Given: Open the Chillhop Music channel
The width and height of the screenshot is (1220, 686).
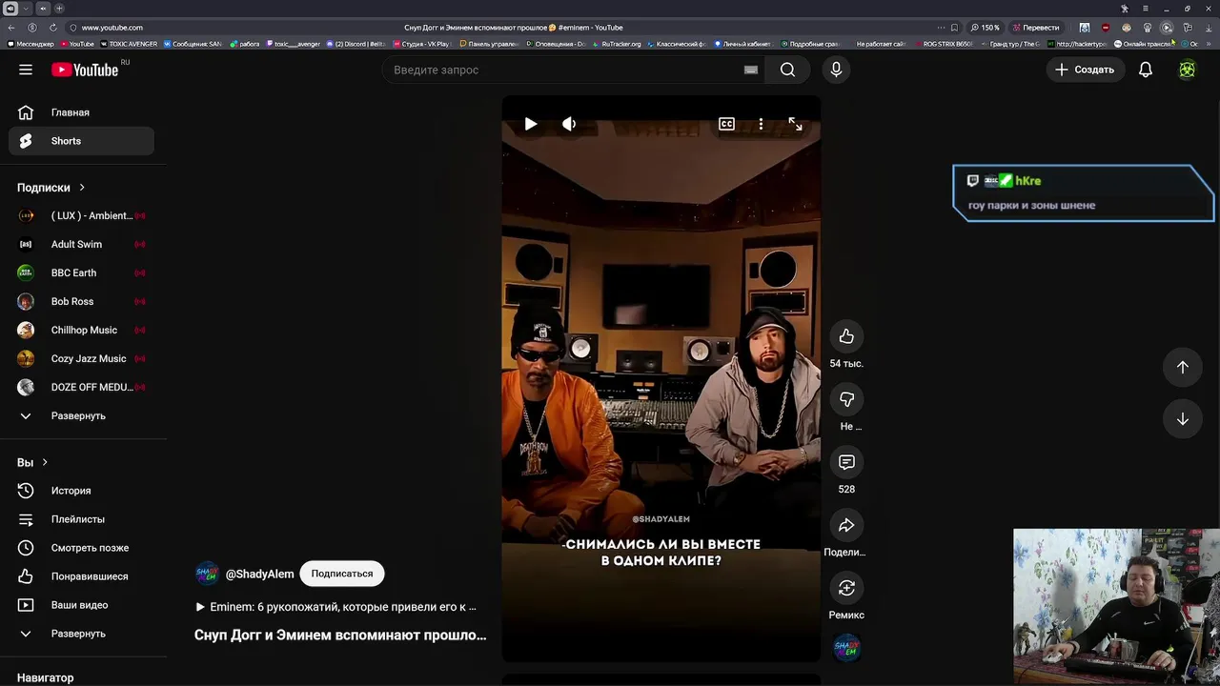Looking at the screenshot, I should click(82, 330).
